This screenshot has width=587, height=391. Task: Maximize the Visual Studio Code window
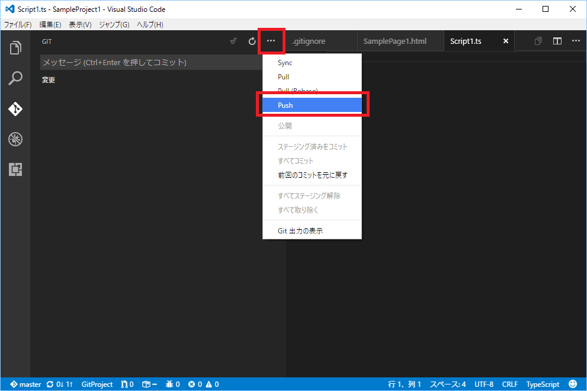(x=546, y=9)
